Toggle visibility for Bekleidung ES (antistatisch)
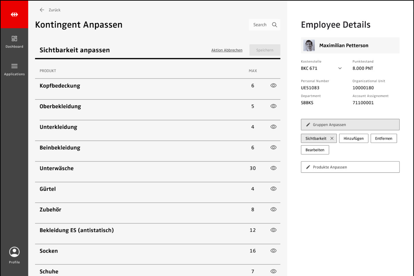The image size is (414, 276). (x=274, y=230)
